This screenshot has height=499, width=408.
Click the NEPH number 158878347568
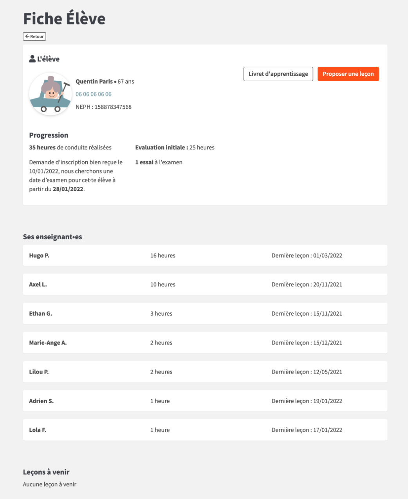pyautogui.click(x=113, y=107)
